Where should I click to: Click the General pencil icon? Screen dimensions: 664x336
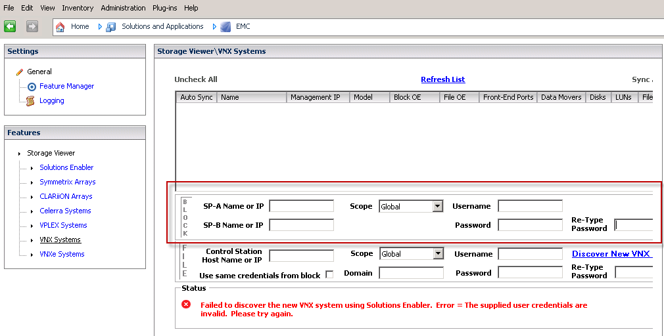pyautogui.click(x=20, y=72)
